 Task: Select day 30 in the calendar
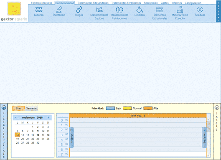tap(38, 142)
